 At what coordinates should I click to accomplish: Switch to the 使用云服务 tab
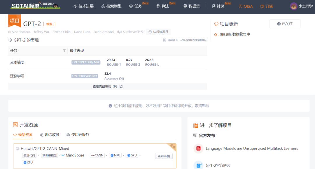tap(78, 135)
